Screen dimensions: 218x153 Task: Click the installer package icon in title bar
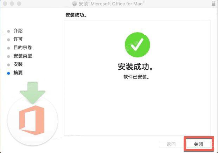click(75, 4)
